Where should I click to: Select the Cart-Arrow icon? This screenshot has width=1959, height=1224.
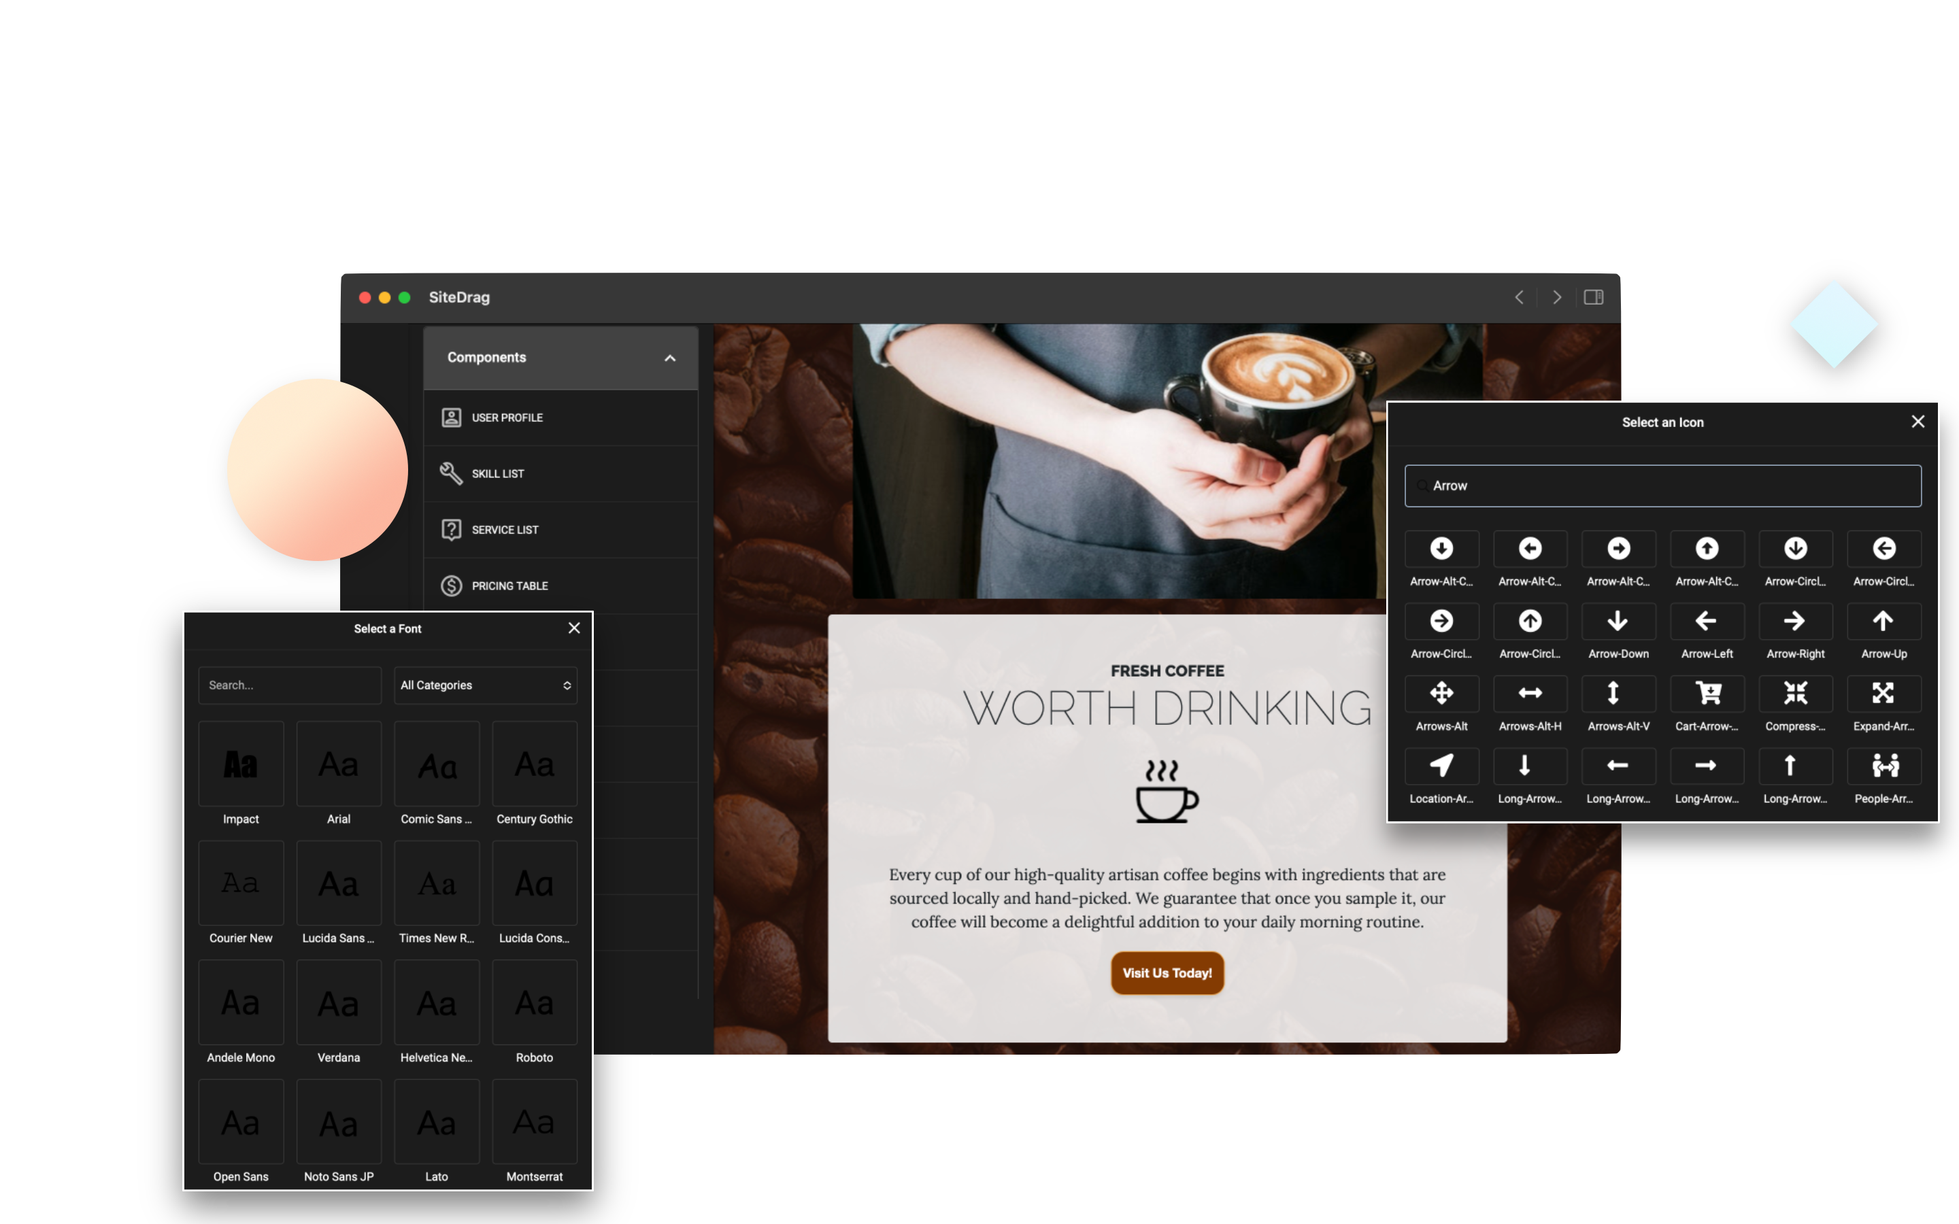(1707, 694)
